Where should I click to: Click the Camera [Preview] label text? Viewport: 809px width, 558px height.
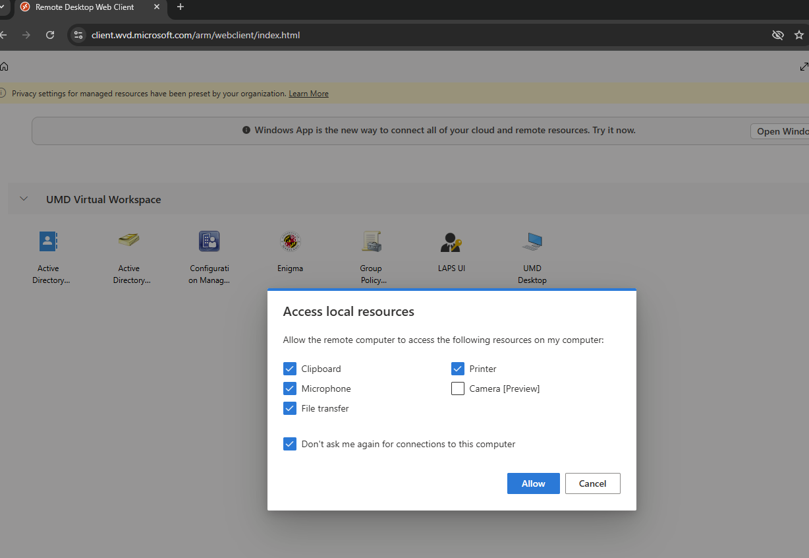(505, 388)
